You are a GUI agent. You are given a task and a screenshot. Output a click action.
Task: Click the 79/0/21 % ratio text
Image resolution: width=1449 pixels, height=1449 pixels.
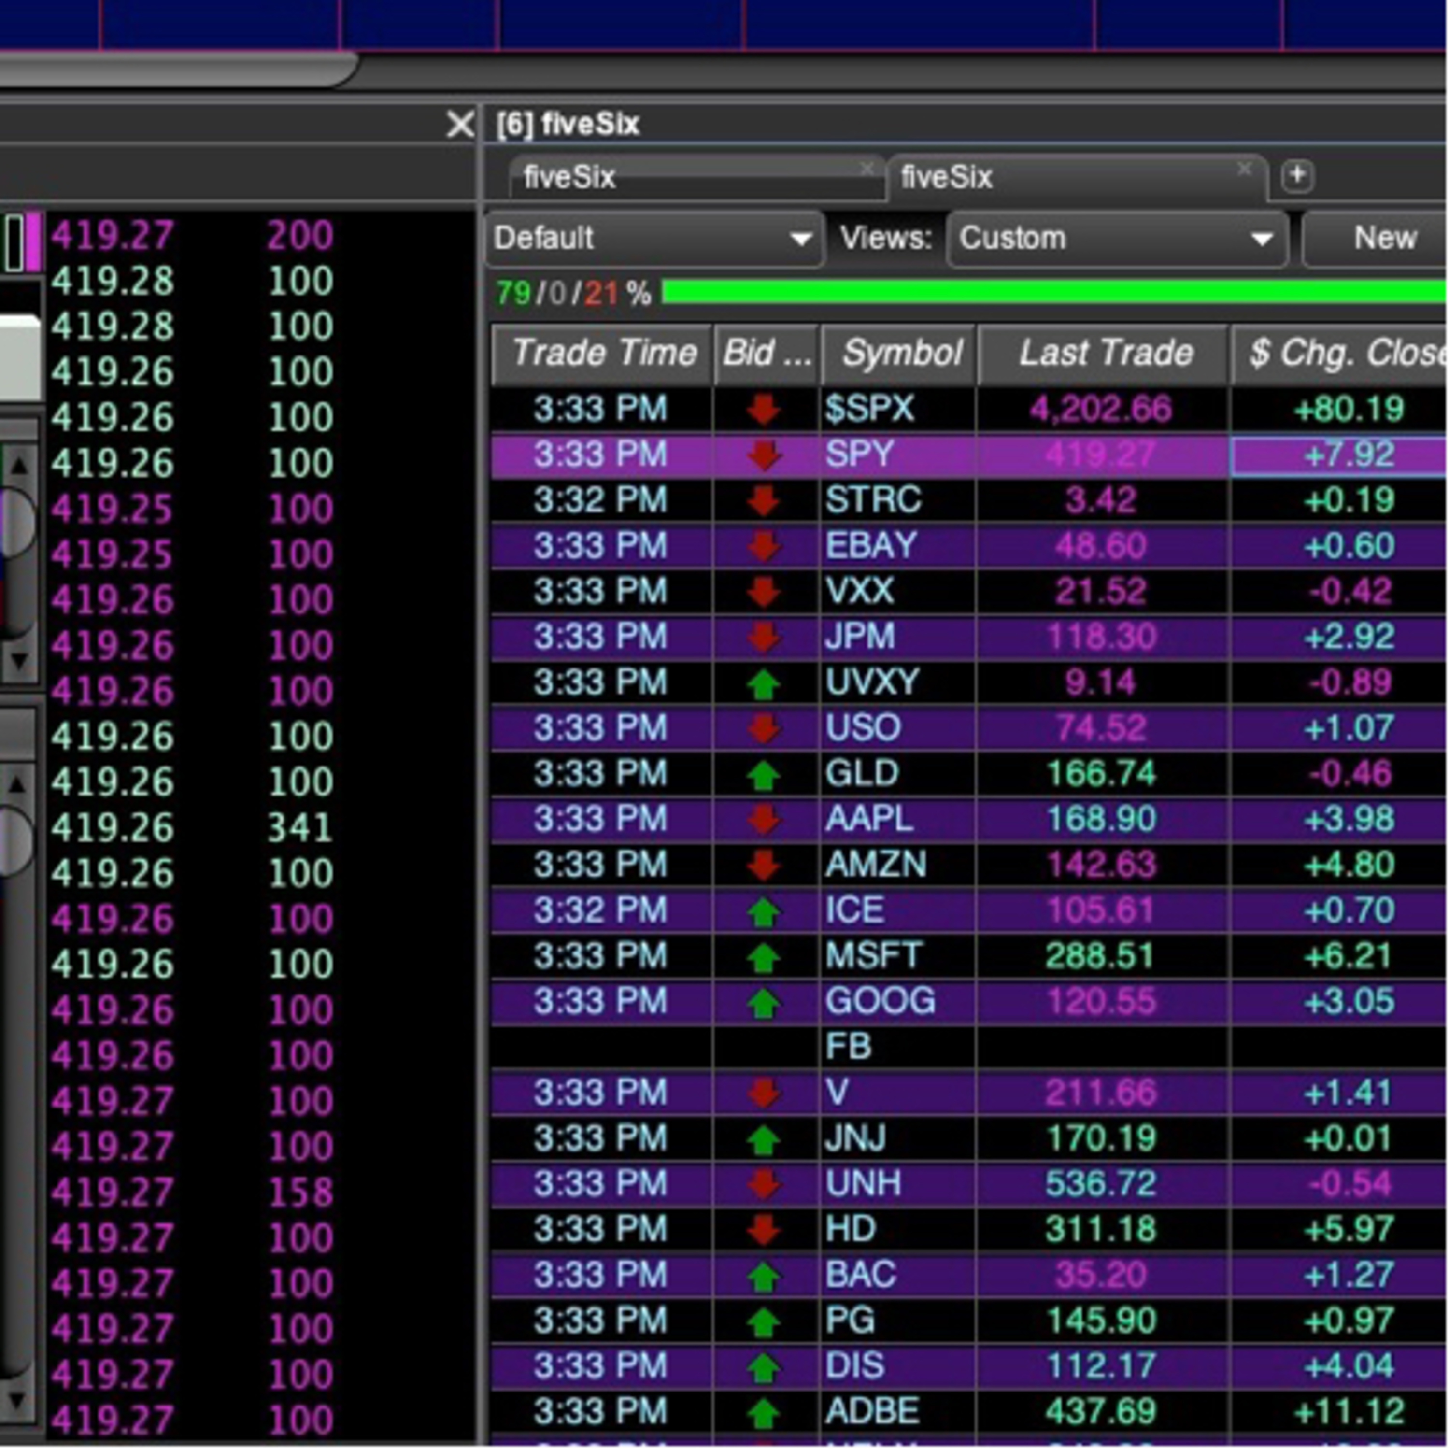pos(574,293)
